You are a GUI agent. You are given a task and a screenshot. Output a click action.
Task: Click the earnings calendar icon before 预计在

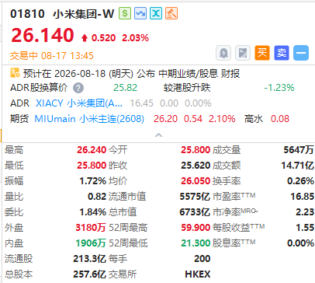pos(15,73)
